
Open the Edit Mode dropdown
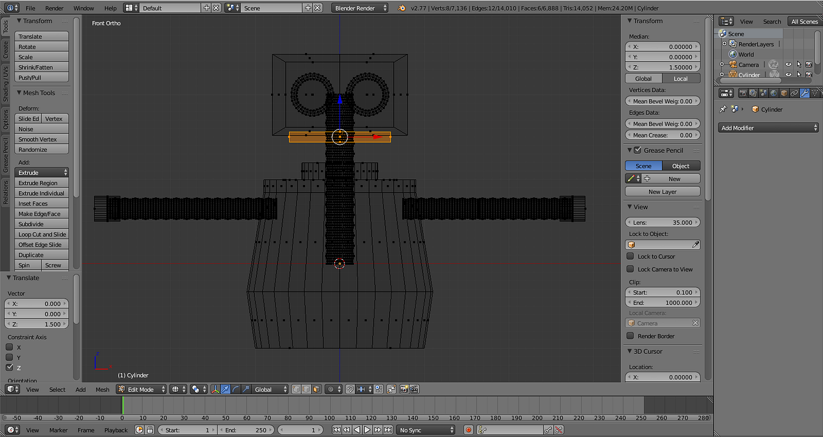point(141,389)
